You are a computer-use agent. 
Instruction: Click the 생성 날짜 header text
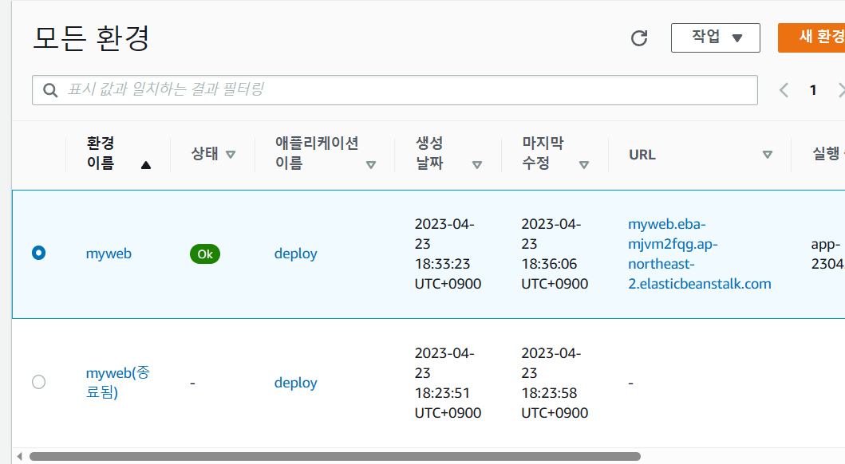tap(429, 153)
